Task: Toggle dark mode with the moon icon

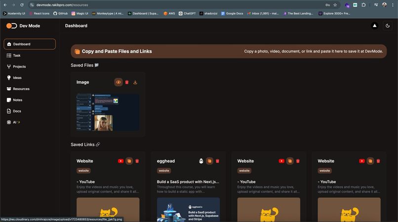Action: pyautogui.click(x=388, y=26)
